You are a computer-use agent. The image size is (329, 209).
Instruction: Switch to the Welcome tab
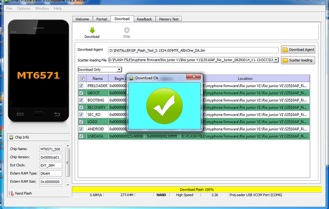coord(82,19)
